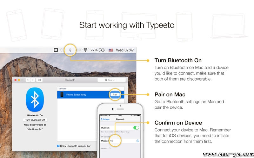Click the Wed 07:47 clock in menu bar
The image size is (254, 158).
tap(125, 50)
